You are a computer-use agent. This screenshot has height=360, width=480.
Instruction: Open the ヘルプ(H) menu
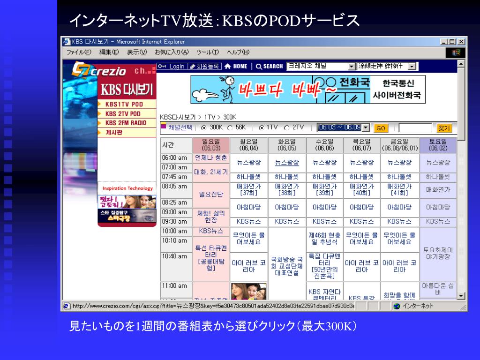(x=238, y=52)
